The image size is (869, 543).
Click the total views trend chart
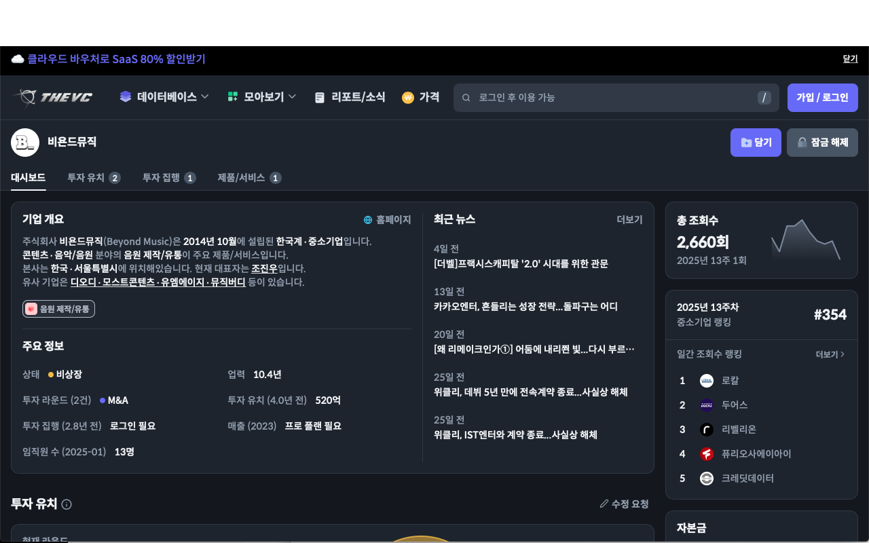point(806,240)
